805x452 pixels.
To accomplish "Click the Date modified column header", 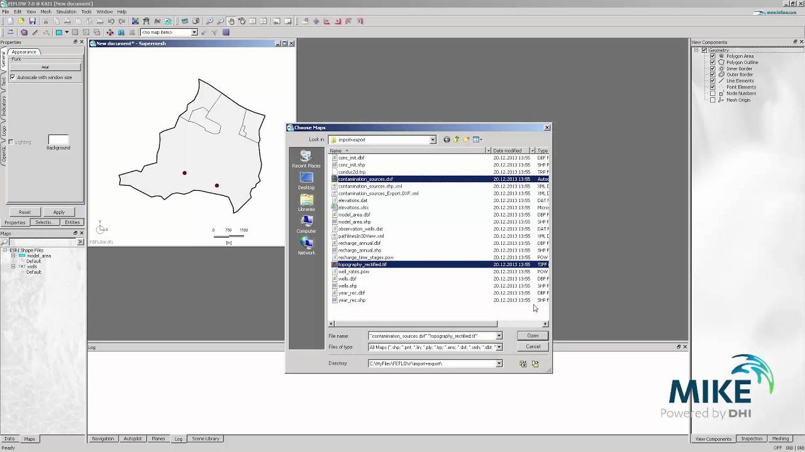I will pyautogui.click(x=511, y=151).
